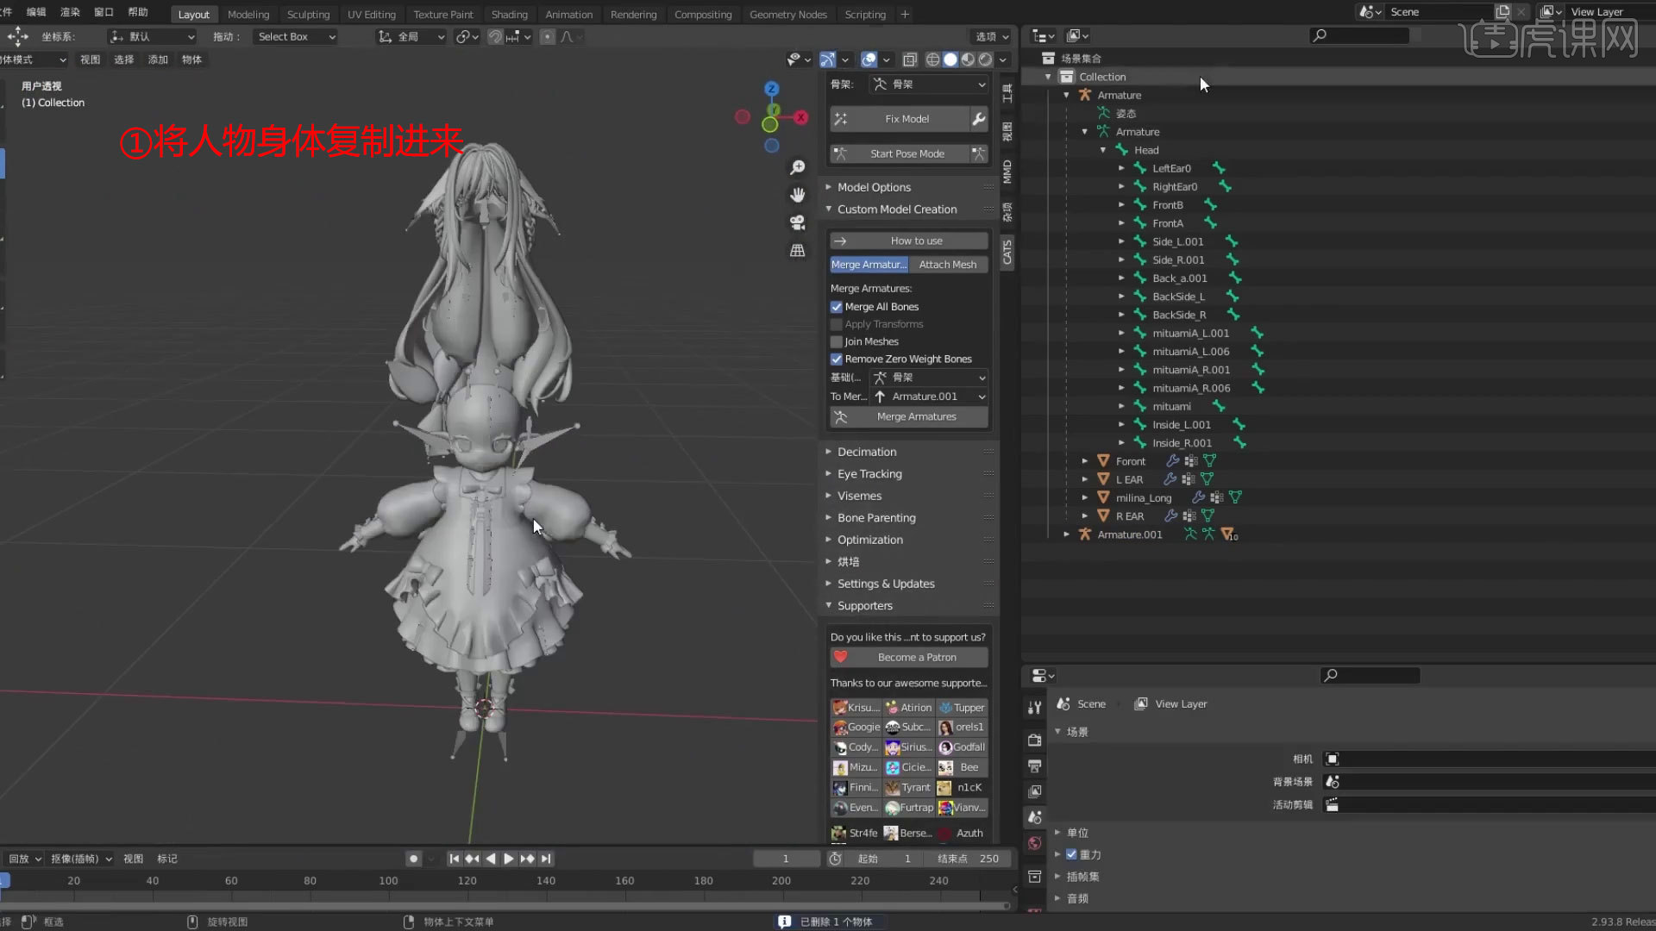Screen dimensions: 1656x931
Task: Open the render properties icon in properties panel
Action: click(x=1034, y=740)
